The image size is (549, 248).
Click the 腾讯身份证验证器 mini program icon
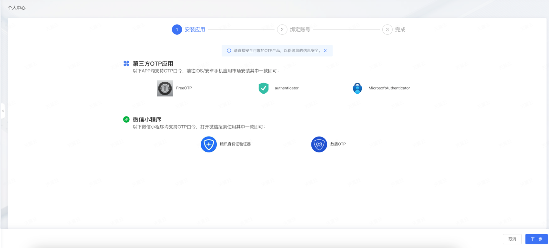(209, 144)
